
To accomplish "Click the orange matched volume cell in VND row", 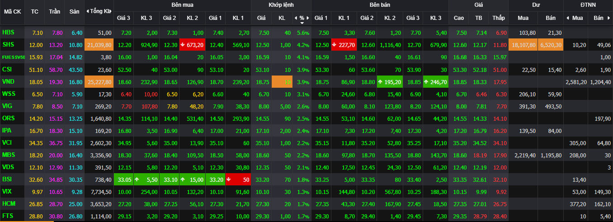I will coord(282,81).
